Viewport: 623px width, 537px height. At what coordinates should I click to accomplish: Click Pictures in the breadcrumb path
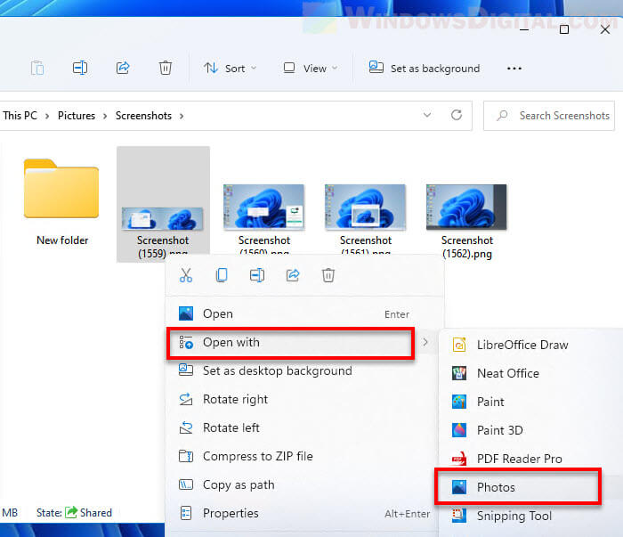click(77, 116)
